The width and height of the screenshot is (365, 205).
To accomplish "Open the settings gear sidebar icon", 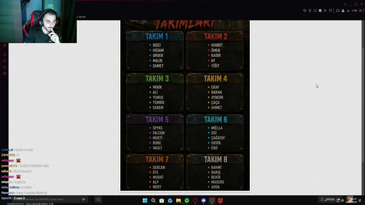I will [x=5, y=73].
